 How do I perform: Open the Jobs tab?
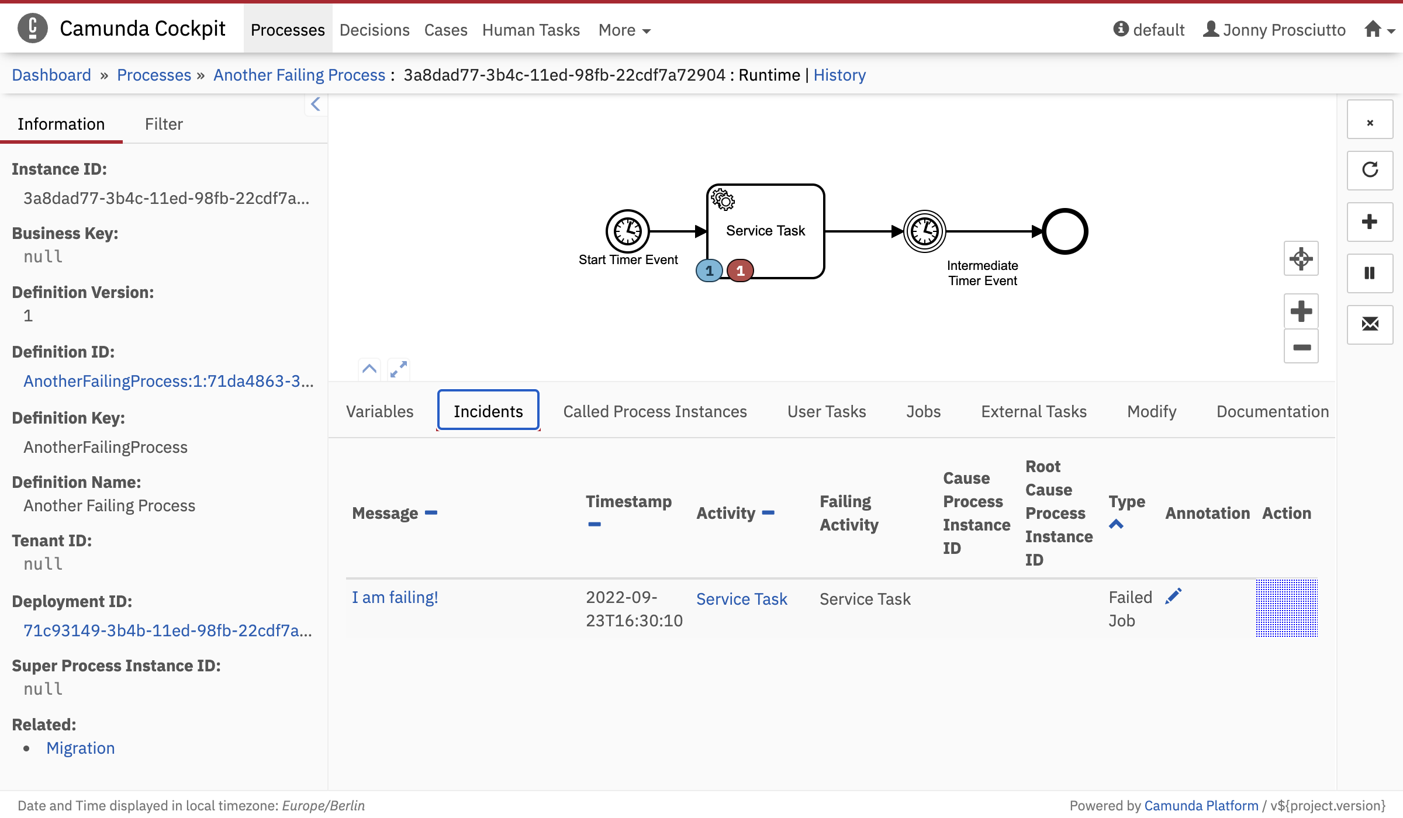pos(924,411)
